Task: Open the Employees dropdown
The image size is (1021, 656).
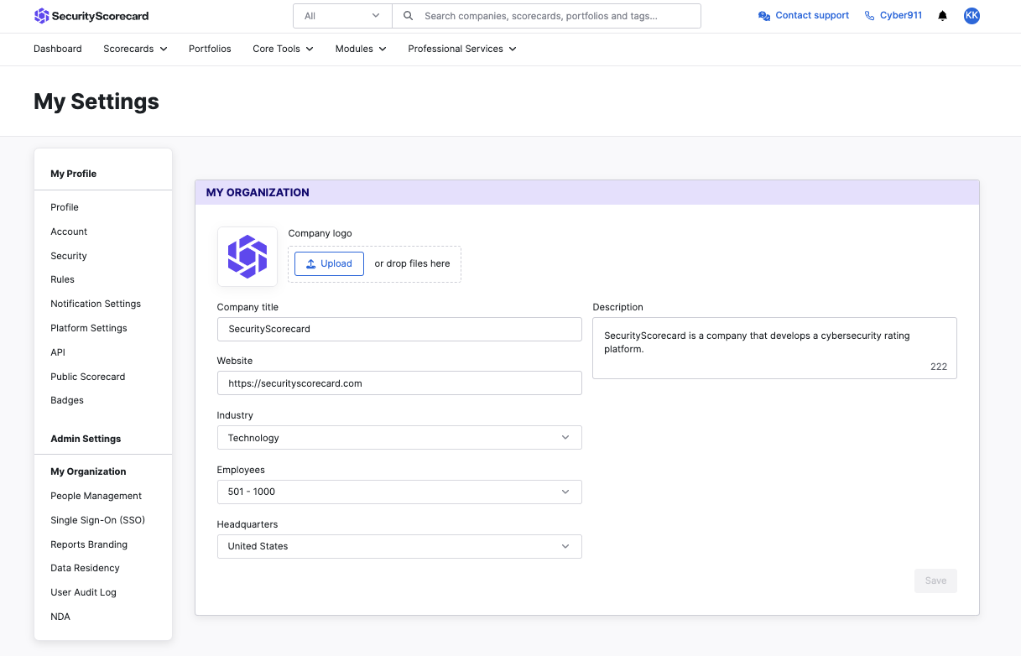Action: coord(399,492)
